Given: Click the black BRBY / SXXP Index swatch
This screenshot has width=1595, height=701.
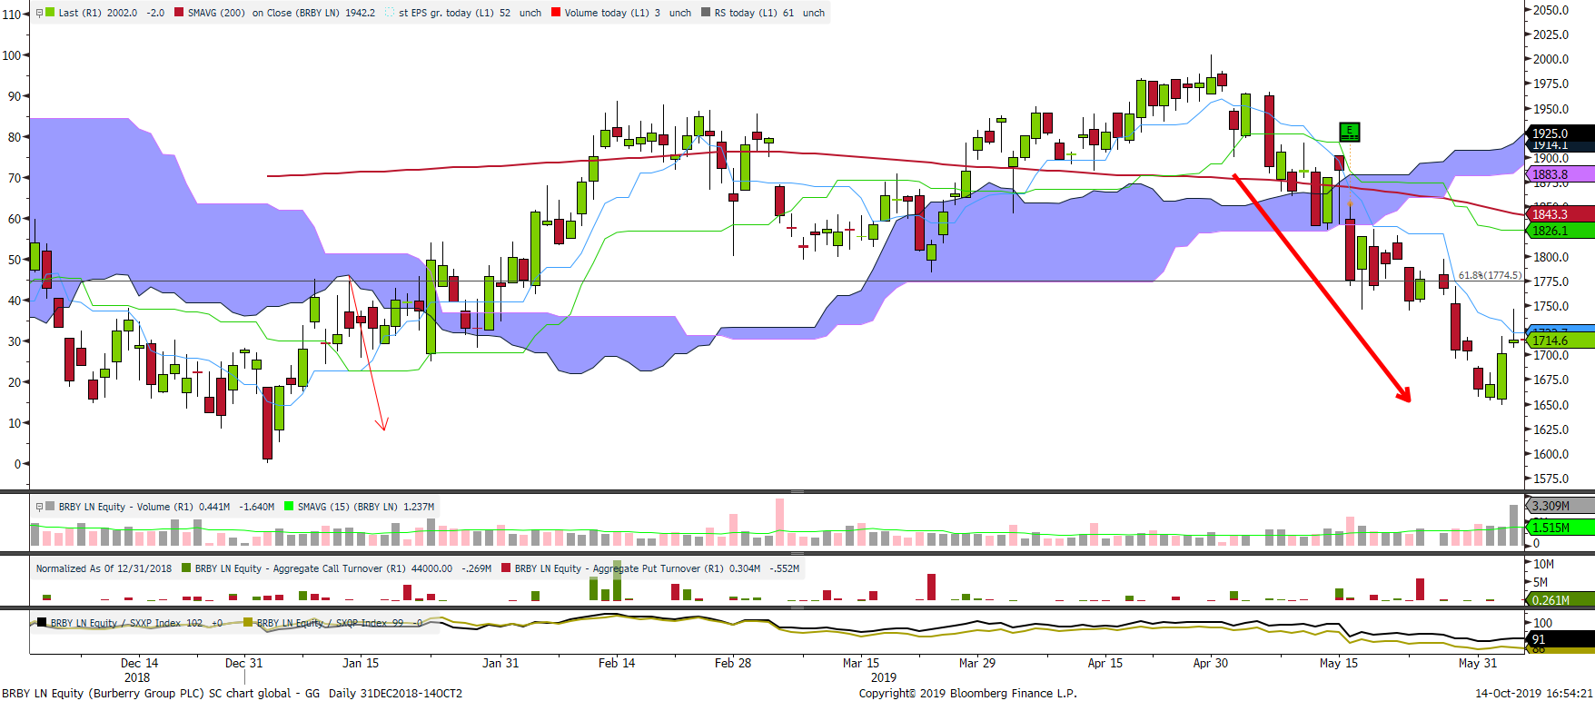Looking at the screenshot, I should tap(42, 623).
